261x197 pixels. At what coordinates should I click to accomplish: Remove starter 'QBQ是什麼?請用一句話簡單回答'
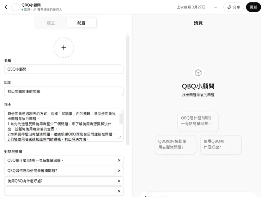click(119, 160)
